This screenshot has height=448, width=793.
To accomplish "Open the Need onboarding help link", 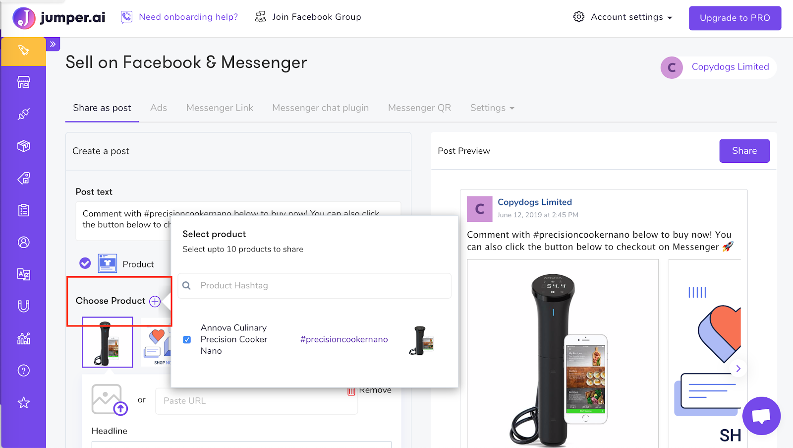I will tap(188, 17).
